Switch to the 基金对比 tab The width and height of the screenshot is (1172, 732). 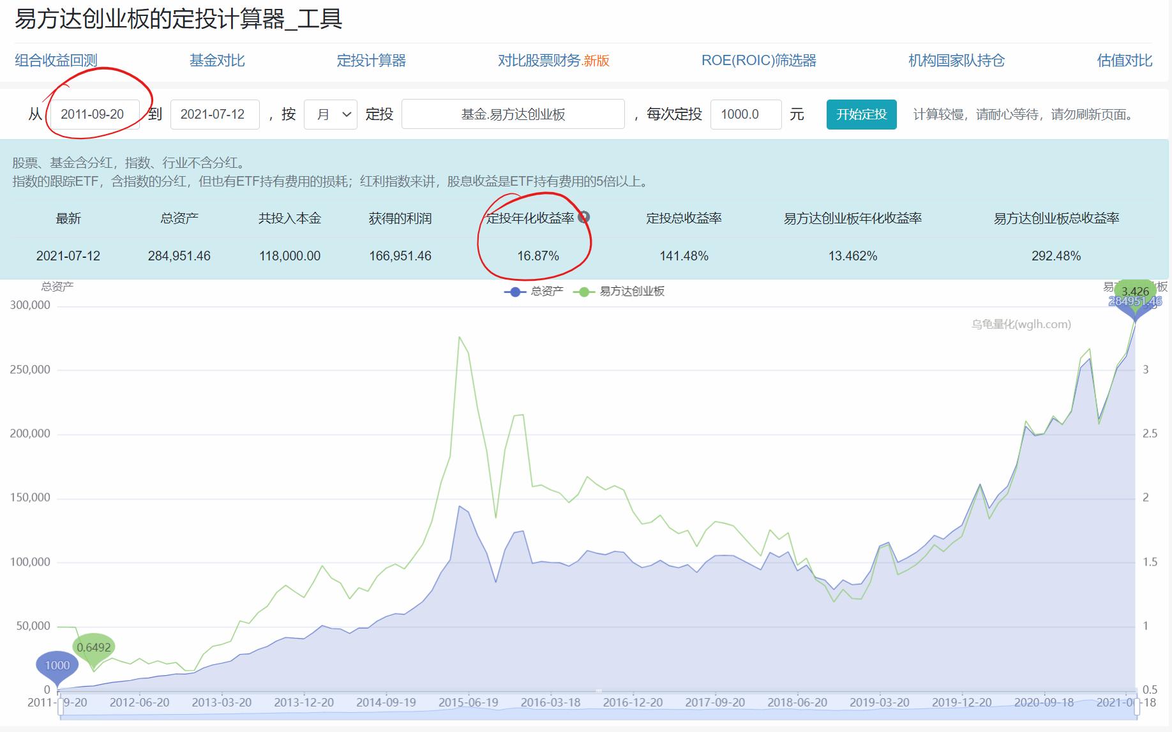[x=218, y=61]
